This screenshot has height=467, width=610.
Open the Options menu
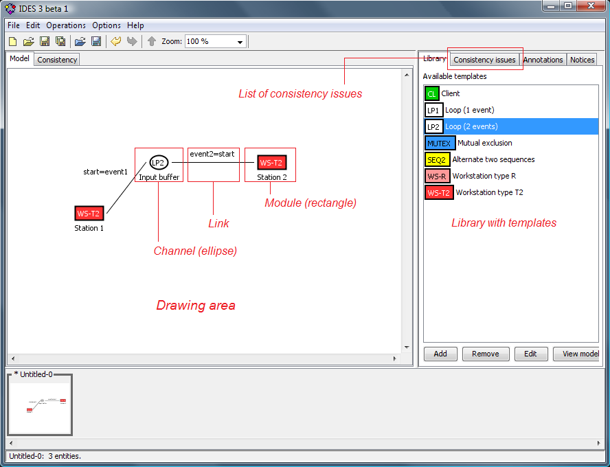pos(106,25)
